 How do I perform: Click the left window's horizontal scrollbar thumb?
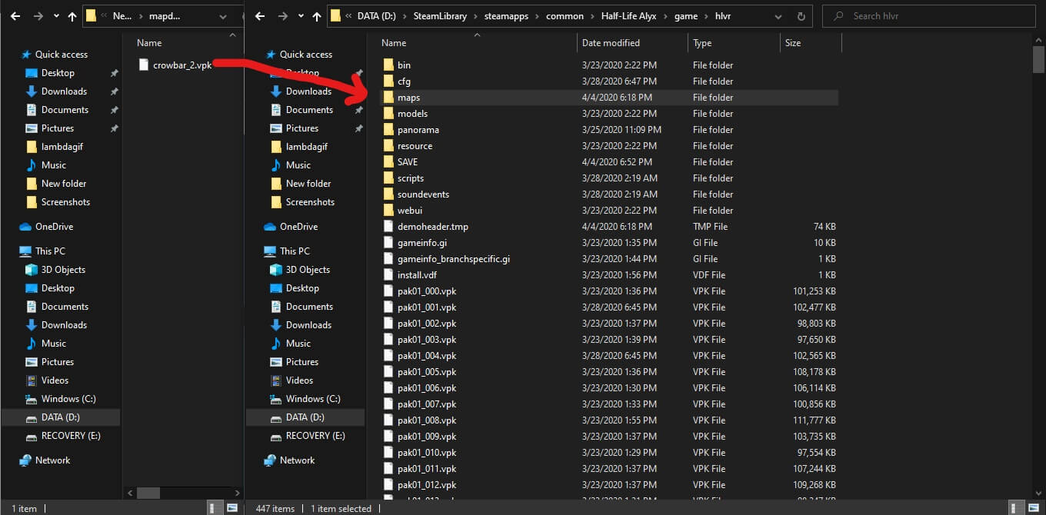pos(148,493)
